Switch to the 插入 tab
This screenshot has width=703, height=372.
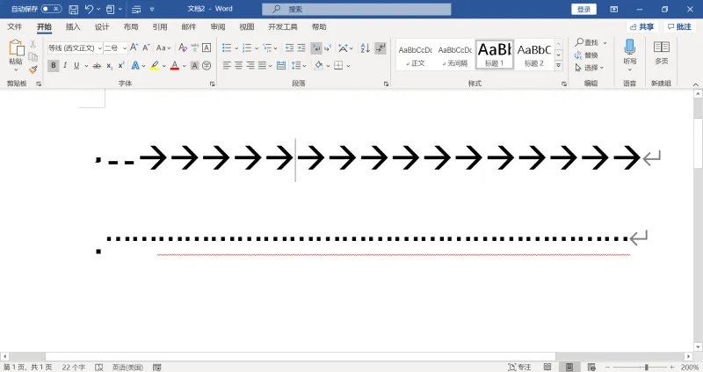point(73,27)
